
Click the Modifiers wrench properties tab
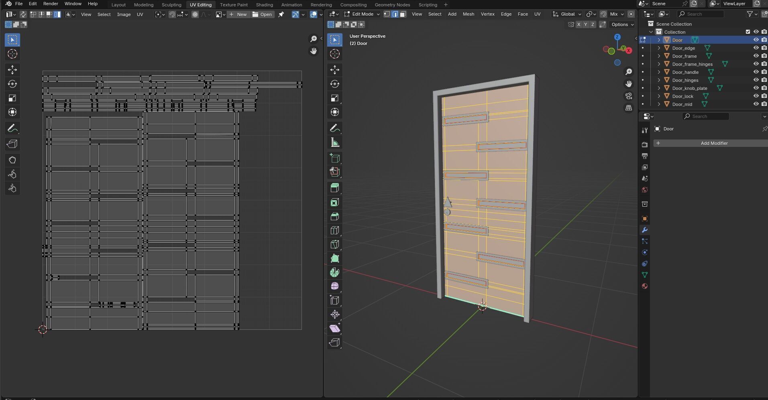click(x=644, y=230)
